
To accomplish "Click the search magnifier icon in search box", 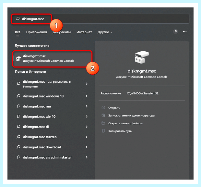I will 18,19.
